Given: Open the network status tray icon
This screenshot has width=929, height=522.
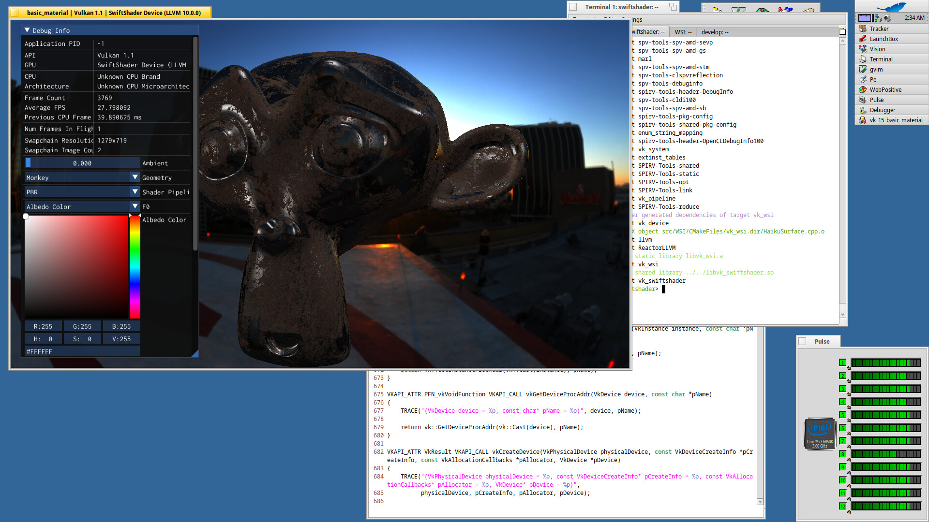Looking at the screenshot, I should (878, 18).
